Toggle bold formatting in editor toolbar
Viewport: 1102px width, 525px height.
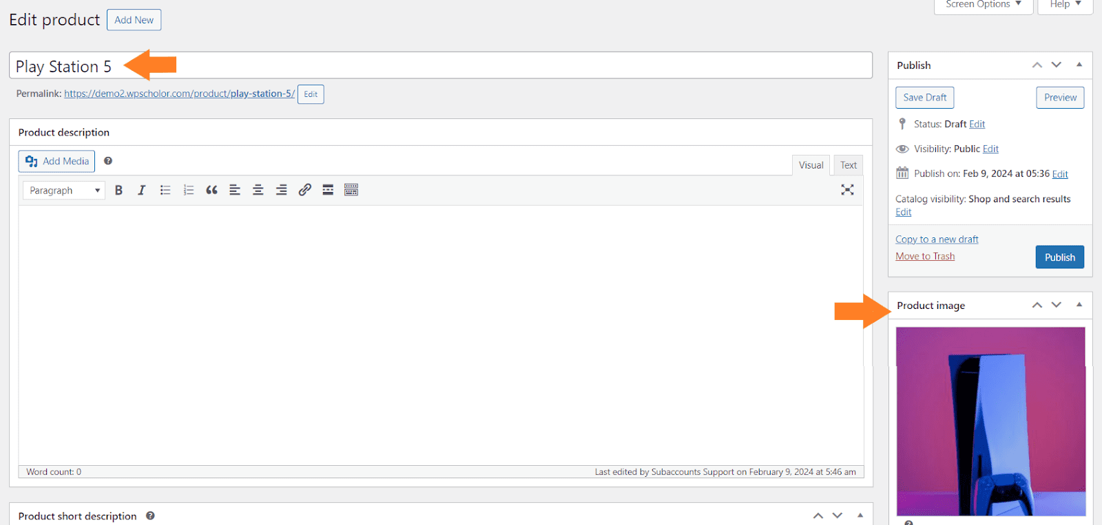[118, 190]
